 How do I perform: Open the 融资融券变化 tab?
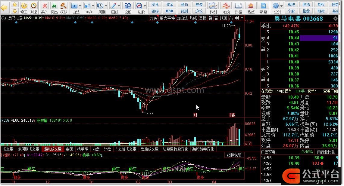coord(203,149)
